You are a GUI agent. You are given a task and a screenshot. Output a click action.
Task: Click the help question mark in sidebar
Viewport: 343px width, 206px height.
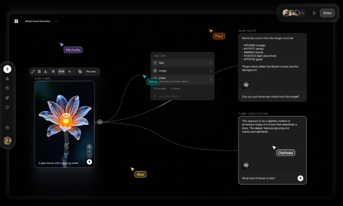[x=7, y=128]
